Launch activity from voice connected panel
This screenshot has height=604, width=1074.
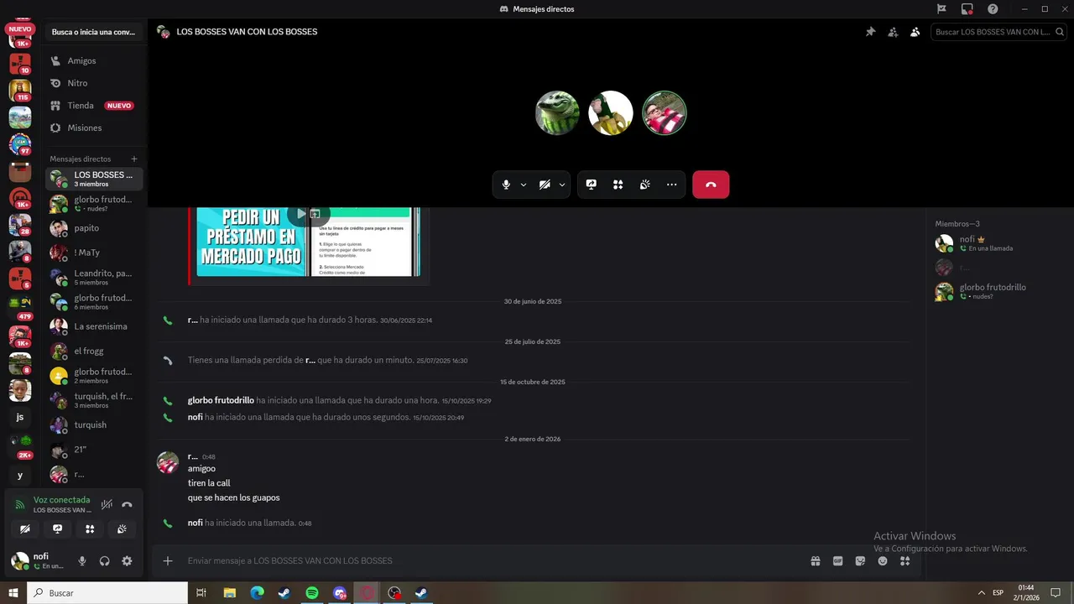click(90, 528)
